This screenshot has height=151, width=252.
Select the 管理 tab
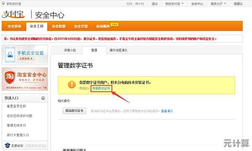click(x=94, y=50)
